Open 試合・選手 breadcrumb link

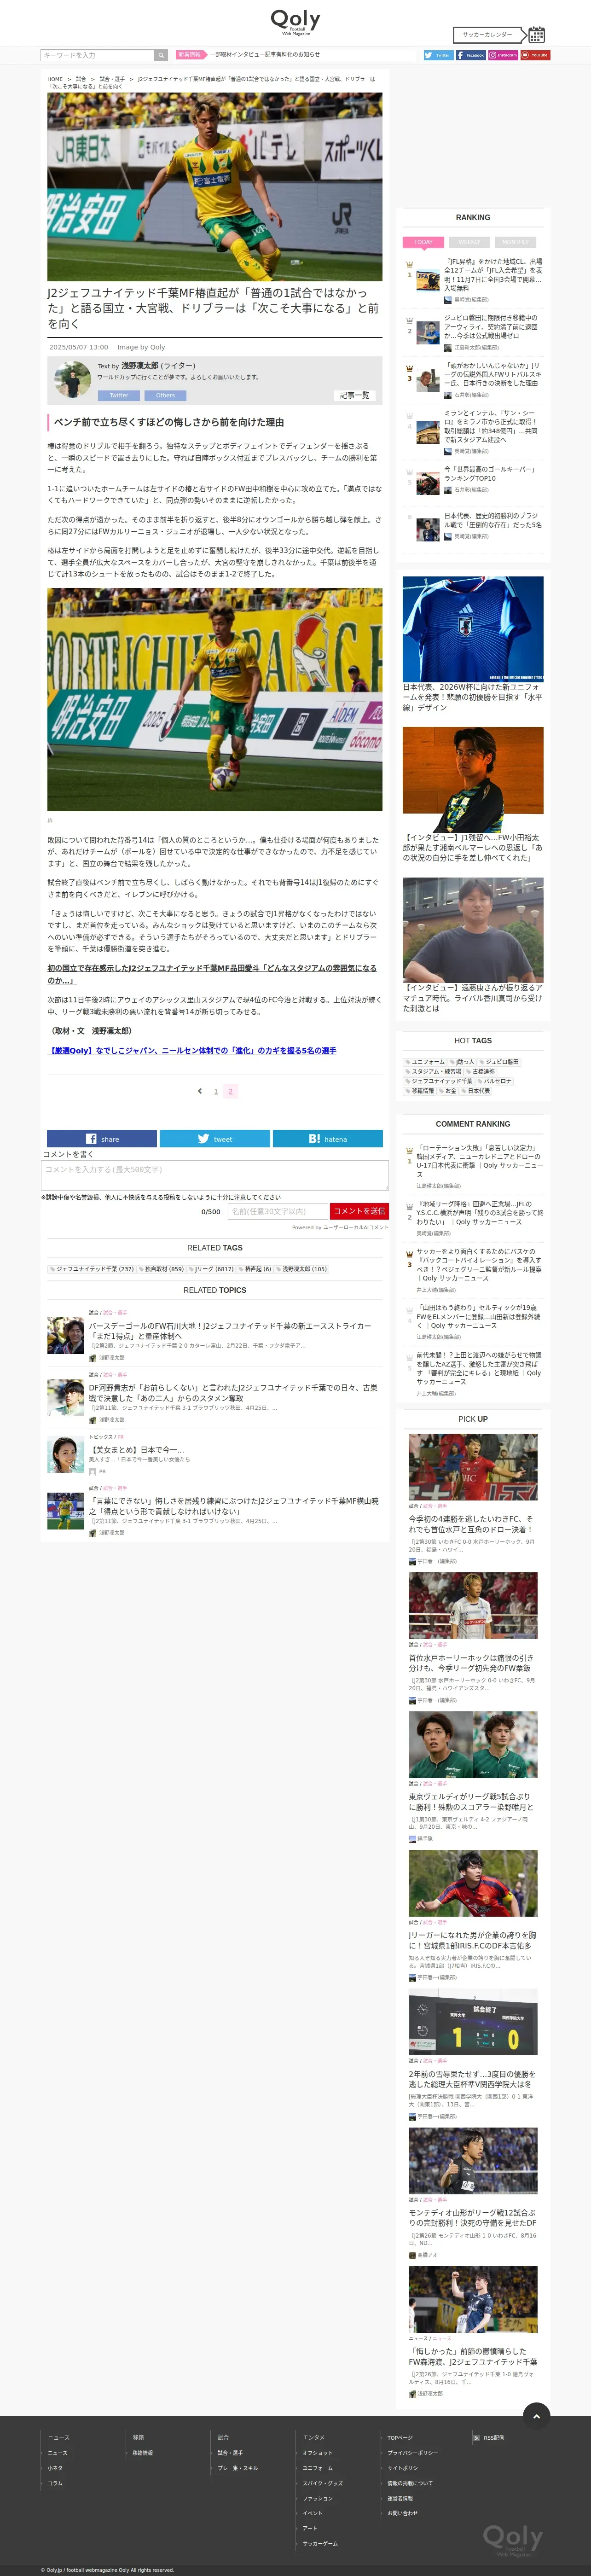click(112, 79)
